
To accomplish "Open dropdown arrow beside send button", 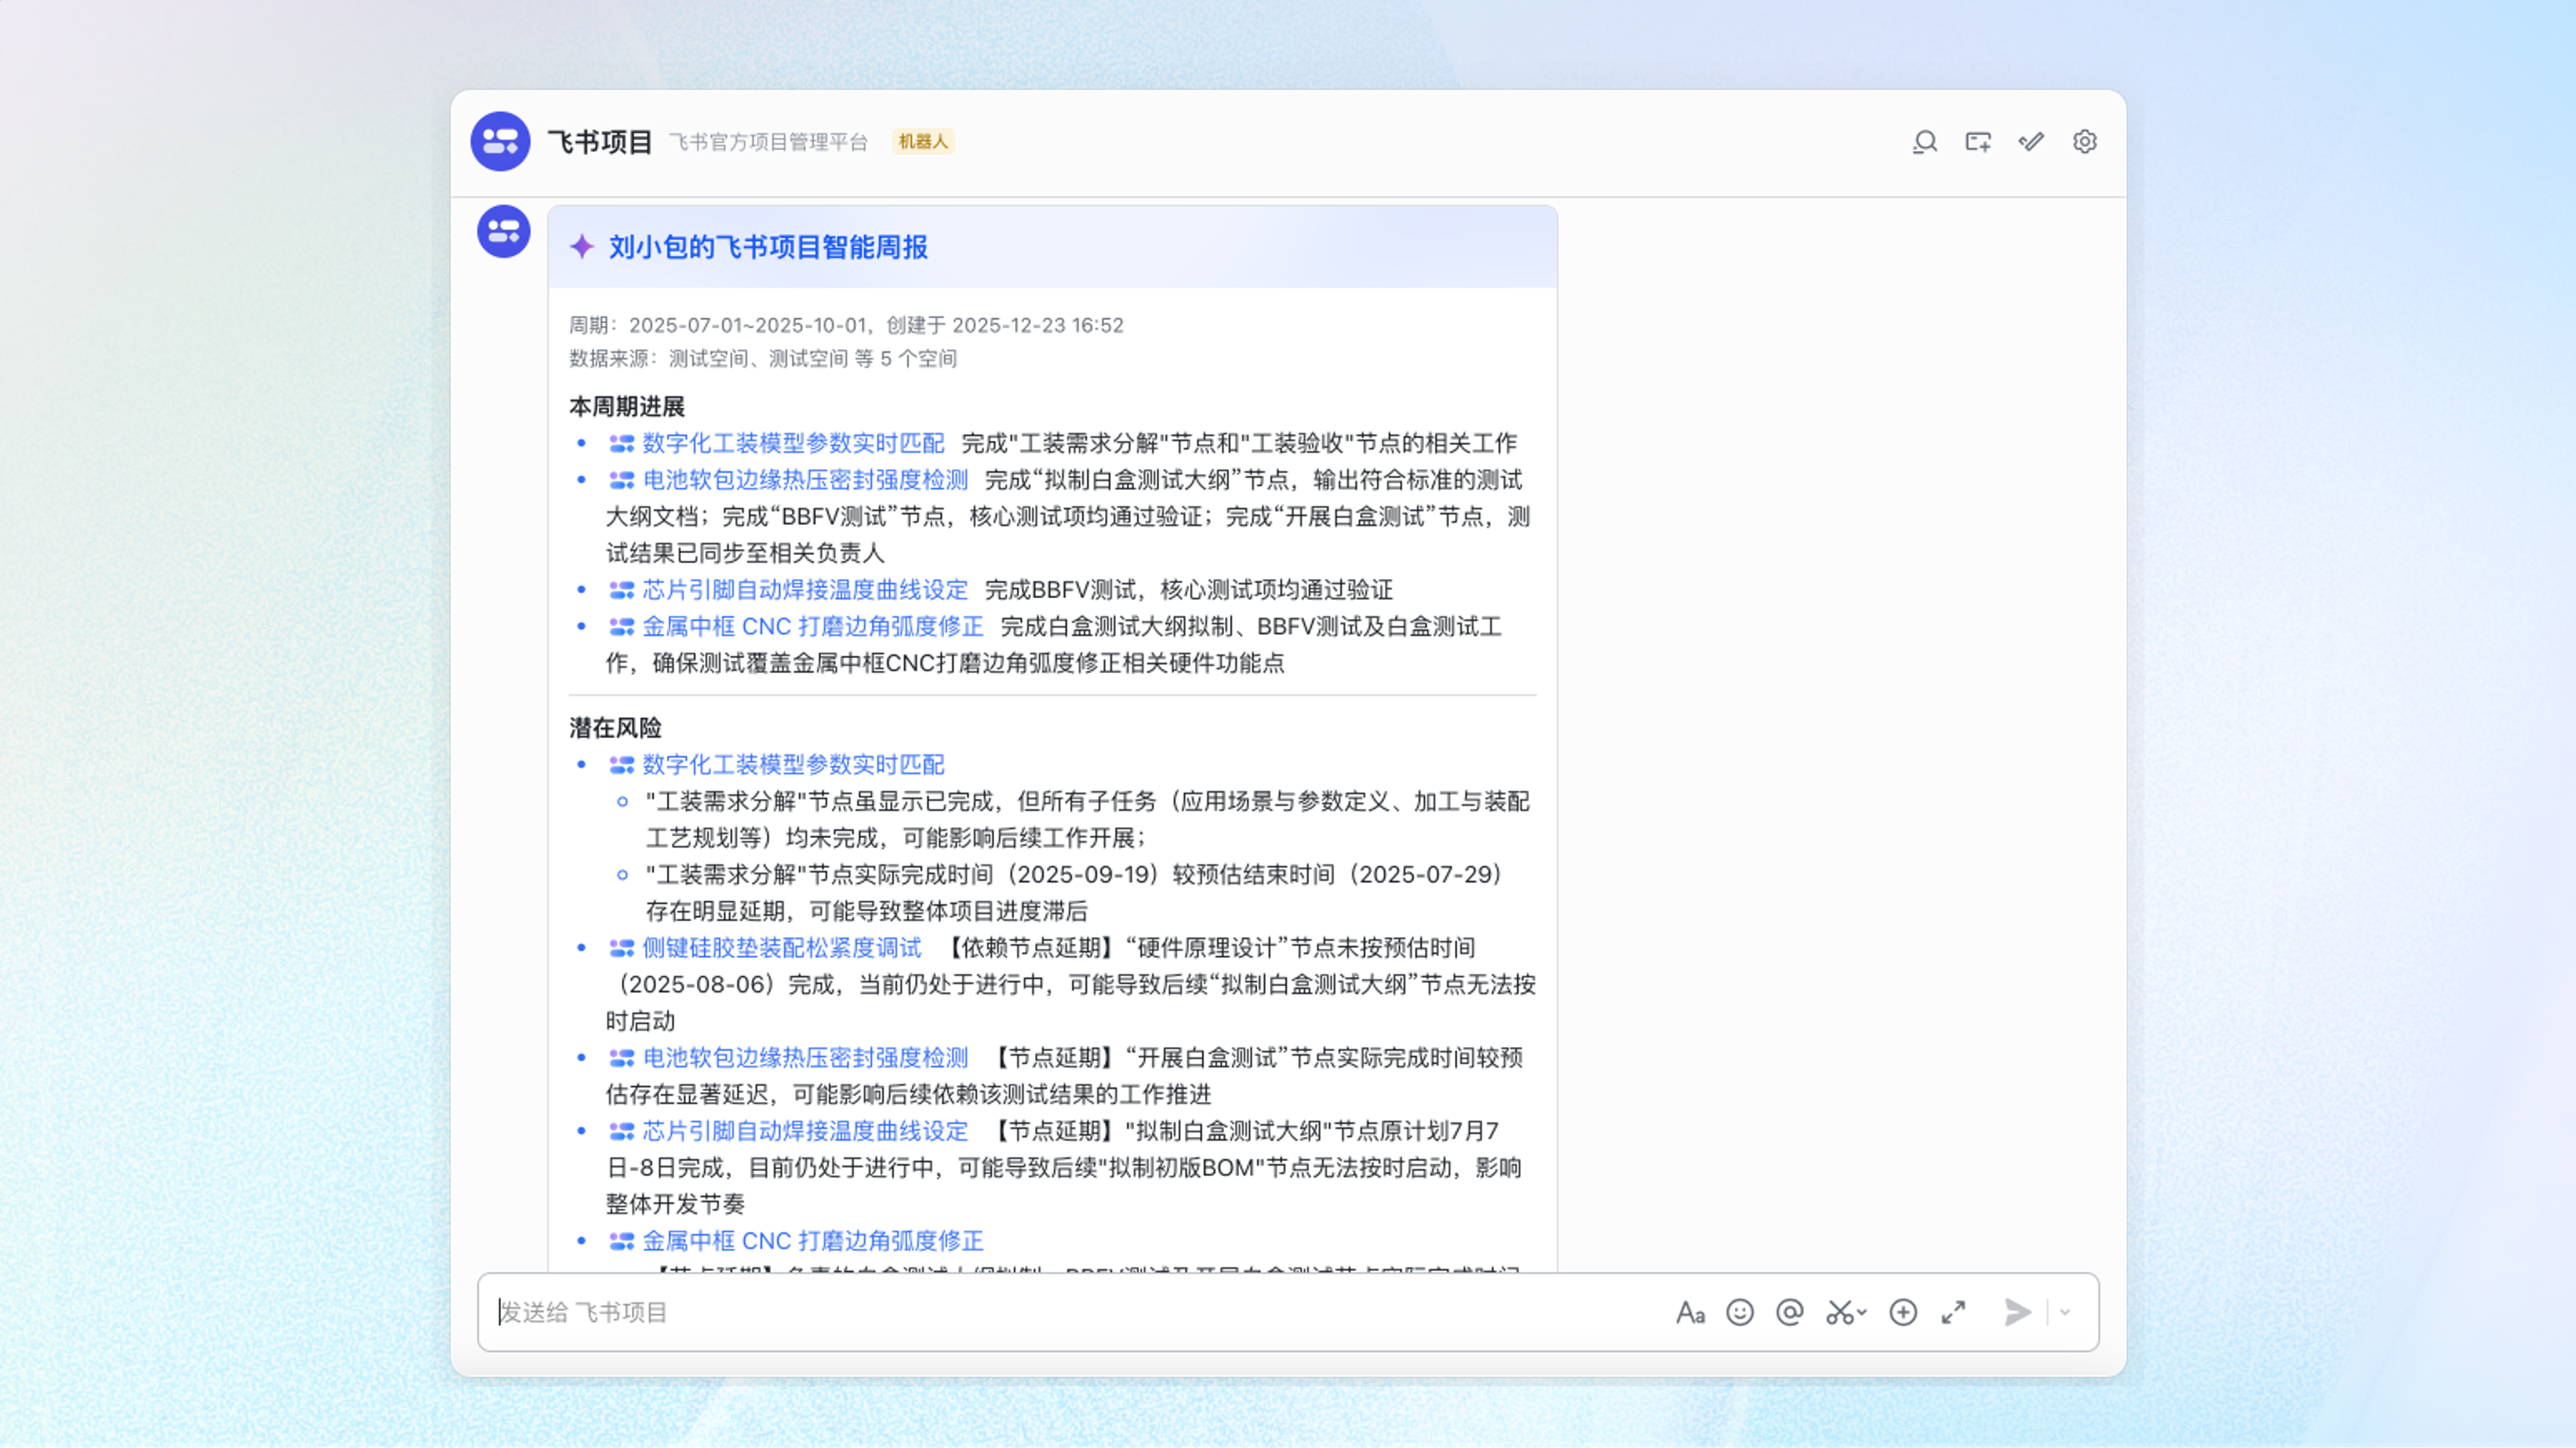I will coord(2066,1312).
